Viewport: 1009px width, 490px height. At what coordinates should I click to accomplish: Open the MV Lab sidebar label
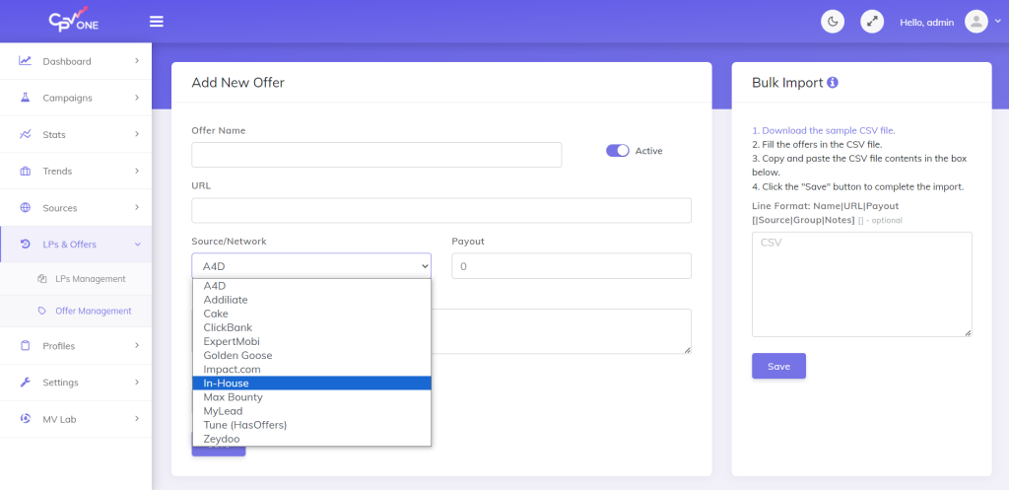(58, 419)
